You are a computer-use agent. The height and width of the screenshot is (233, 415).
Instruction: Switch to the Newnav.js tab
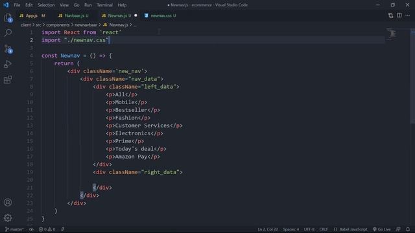[119, 16]
